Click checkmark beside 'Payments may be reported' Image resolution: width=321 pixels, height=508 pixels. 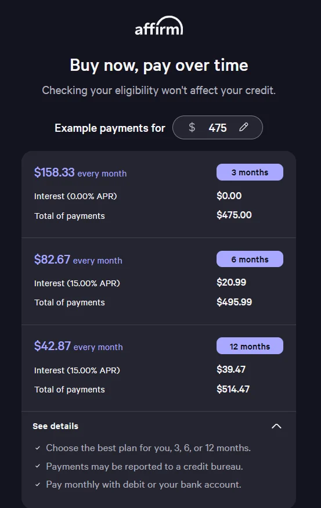click(38, 466)
